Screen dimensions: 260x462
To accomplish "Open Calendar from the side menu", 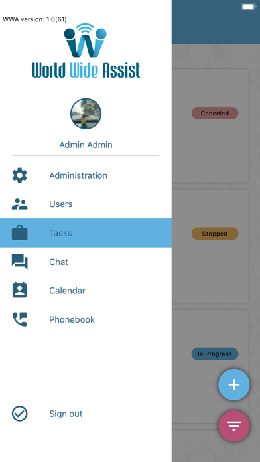I will coord(86,291).
